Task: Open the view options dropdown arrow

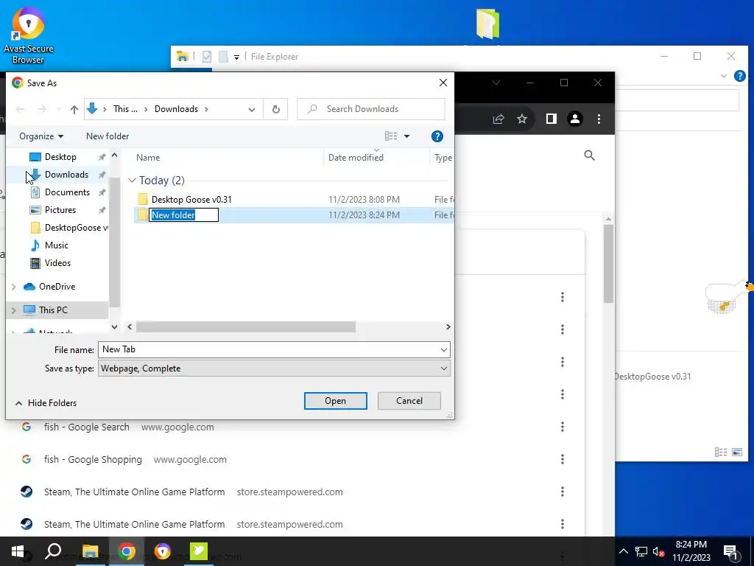Action: (406, 136)
